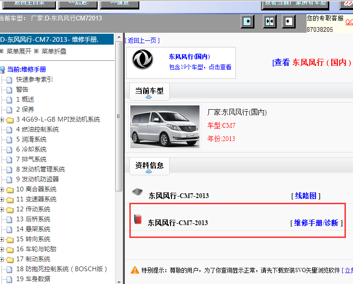Click page icon beside 4 燃油控制系统
Viewport: 353px width, 284px height.
9,130
